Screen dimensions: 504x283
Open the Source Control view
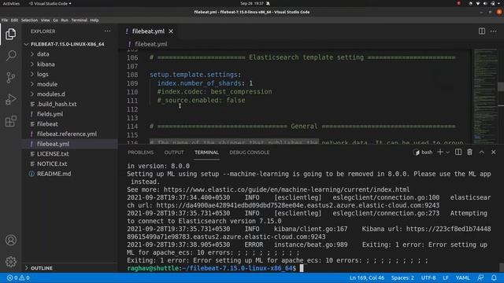(x=10, y=78)
